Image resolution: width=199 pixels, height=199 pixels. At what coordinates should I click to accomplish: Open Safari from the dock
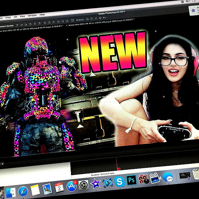click(x=23, y=191)
